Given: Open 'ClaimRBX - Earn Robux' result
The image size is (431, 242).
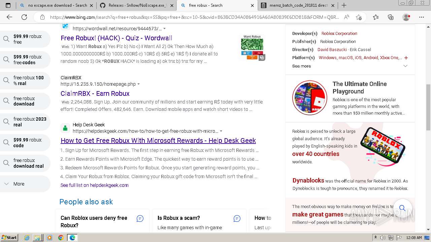Looking at the screenshot, I should tap(95, 93).
